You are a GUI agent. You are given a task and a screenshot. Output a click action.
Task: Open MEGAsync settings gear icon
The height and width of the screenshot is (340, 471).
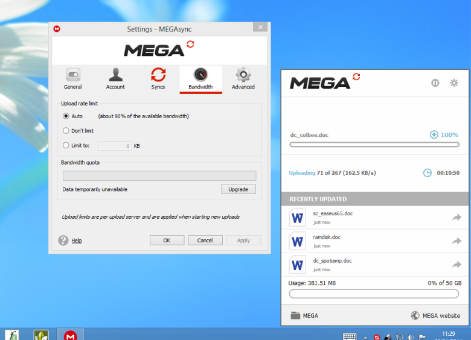tap(454, 83)
